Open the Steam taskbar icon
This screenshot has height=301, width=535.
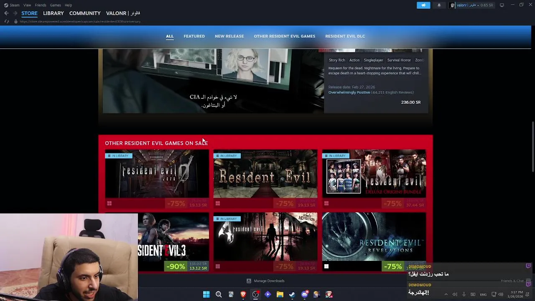(x=292, y=294)
